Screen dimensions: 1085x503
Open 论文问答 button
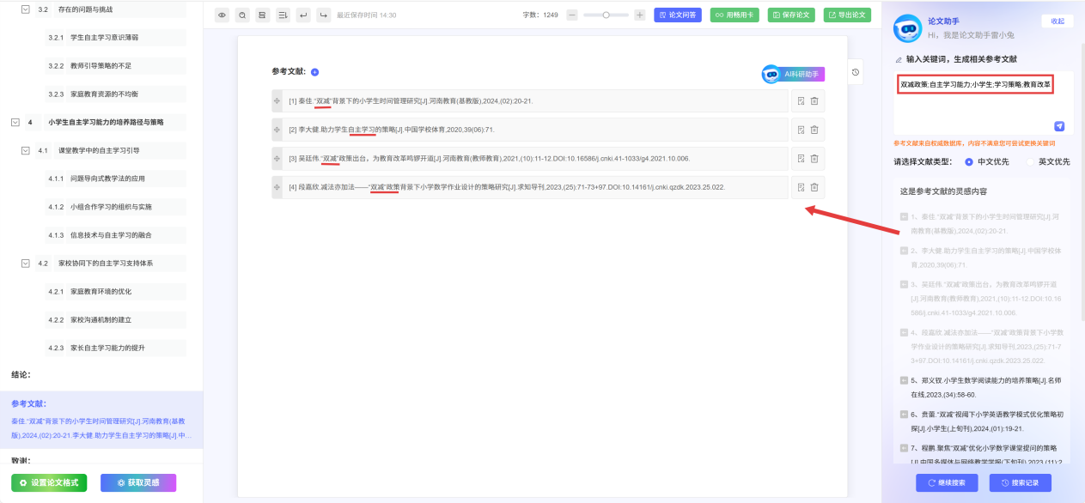pos(677,15)
